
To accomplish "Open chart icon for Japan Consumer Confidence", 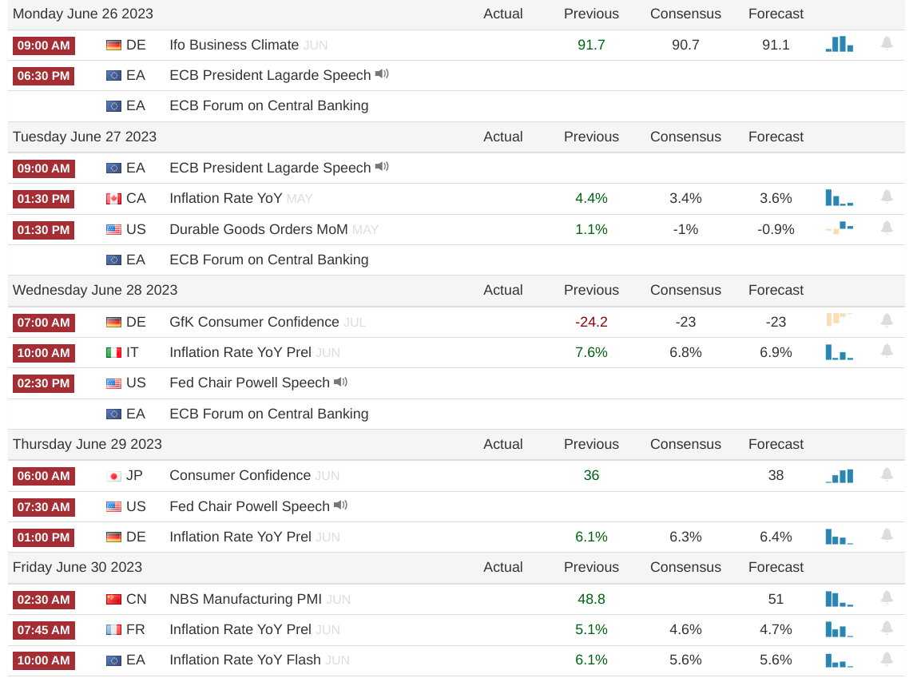I will pos(839,476).
